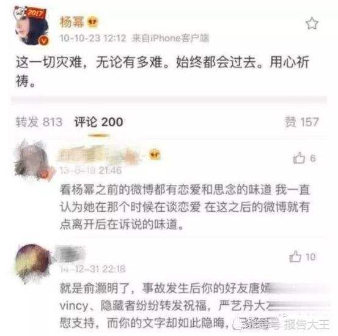This screenshot has height=336, width=338.
Task: Tap the crown badge on first commenter
Action: (155, 154)
